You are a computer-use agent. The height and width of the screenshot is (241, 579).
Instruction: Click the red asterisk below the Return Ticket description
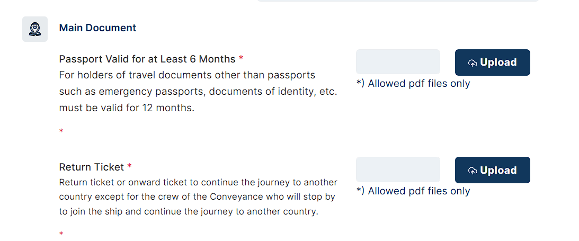point(61,234)
